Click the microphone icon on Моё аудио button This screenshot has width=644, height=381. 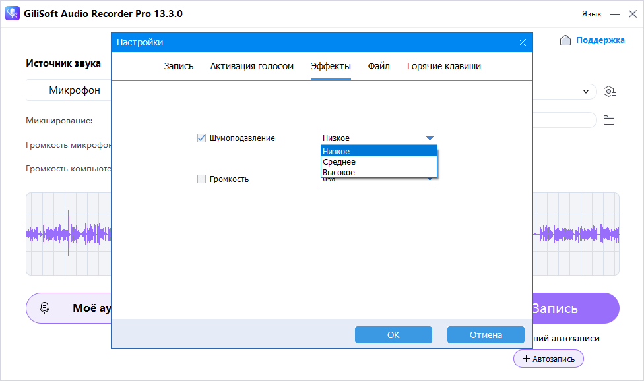click(x=44, y=308)
